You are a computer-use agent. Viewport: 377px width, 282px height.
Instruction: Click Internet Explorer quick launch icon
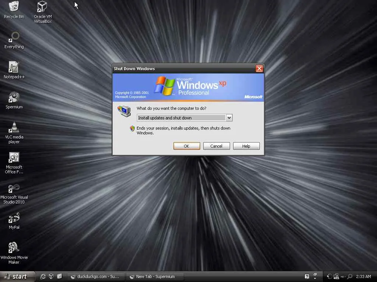[43, 276]
